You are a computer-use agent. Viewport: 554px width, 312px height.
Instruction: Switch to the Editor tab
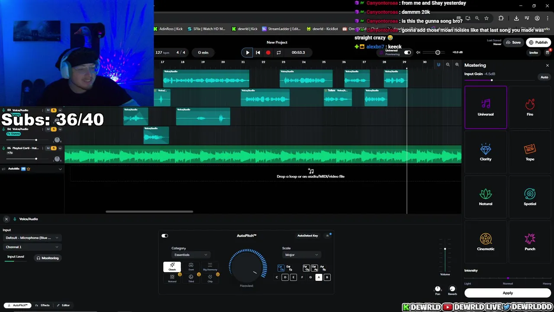coord(63,305)
